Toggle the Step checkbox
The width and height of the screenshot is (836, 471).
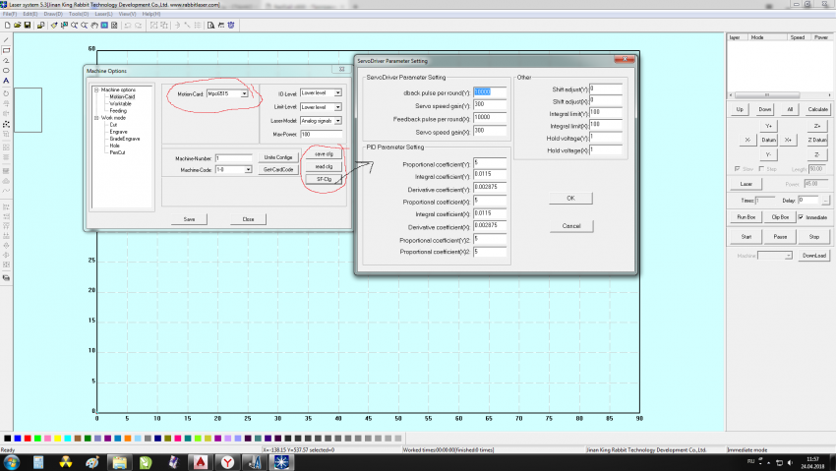(761, 168)
